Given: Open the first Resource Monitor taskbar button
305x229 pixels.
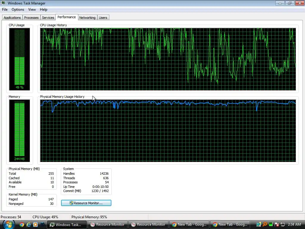Looking at the screenshot, I should click(x=108, y=225).
